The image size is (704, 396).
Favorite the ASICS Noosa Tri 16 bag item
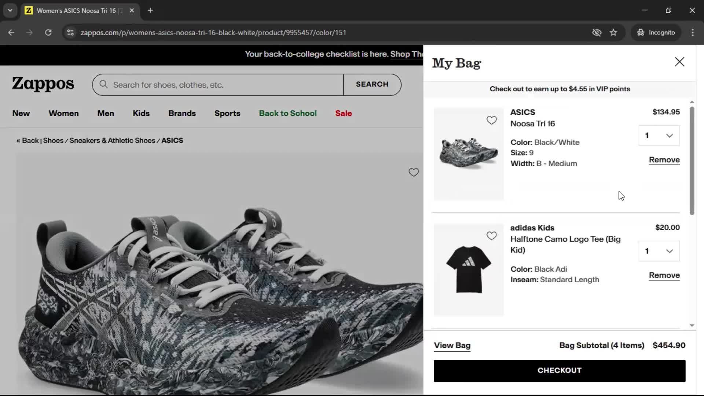coord(491,120)
